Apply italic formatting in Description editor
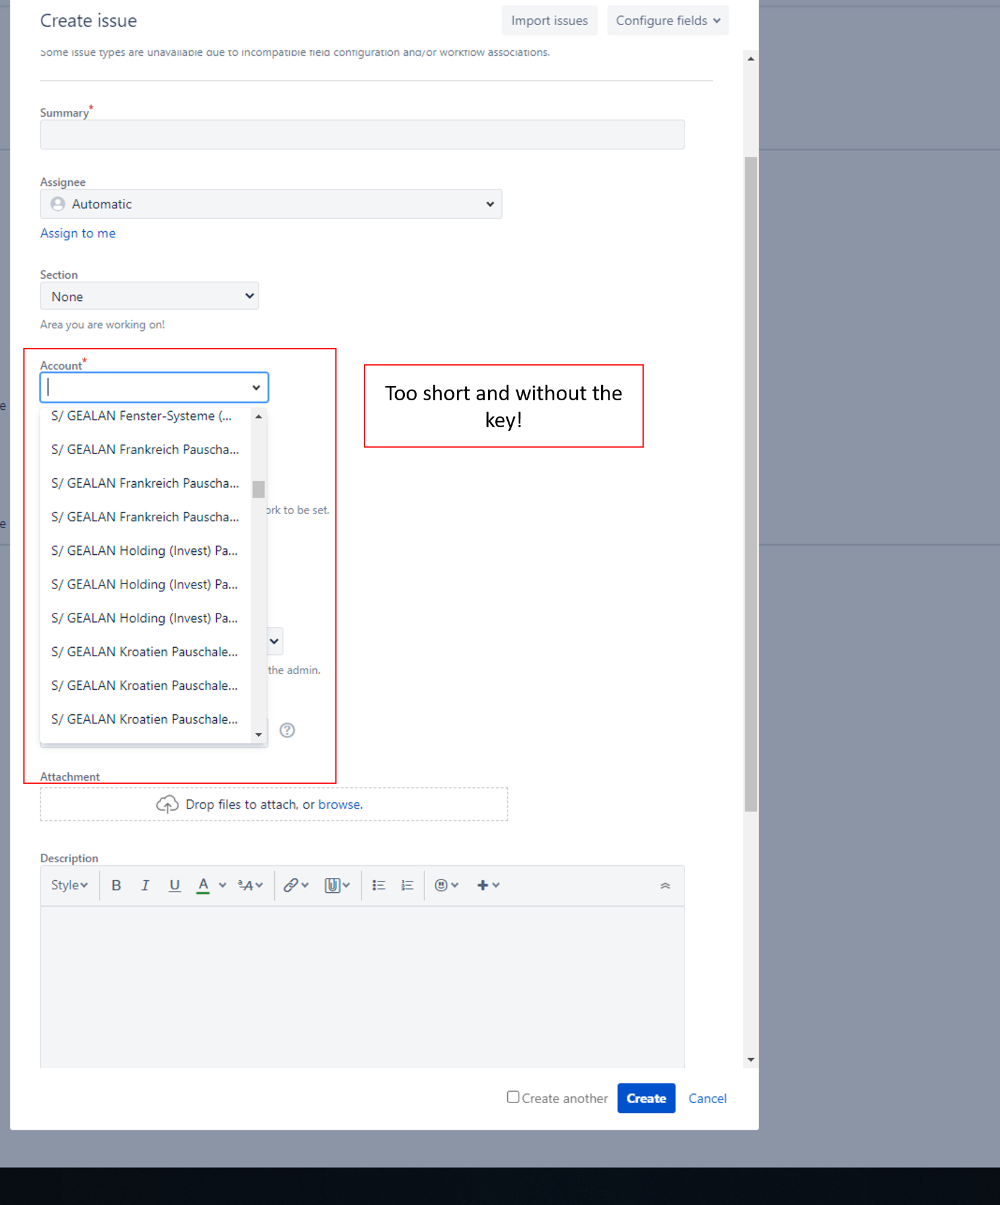 (x=145, y=885)
